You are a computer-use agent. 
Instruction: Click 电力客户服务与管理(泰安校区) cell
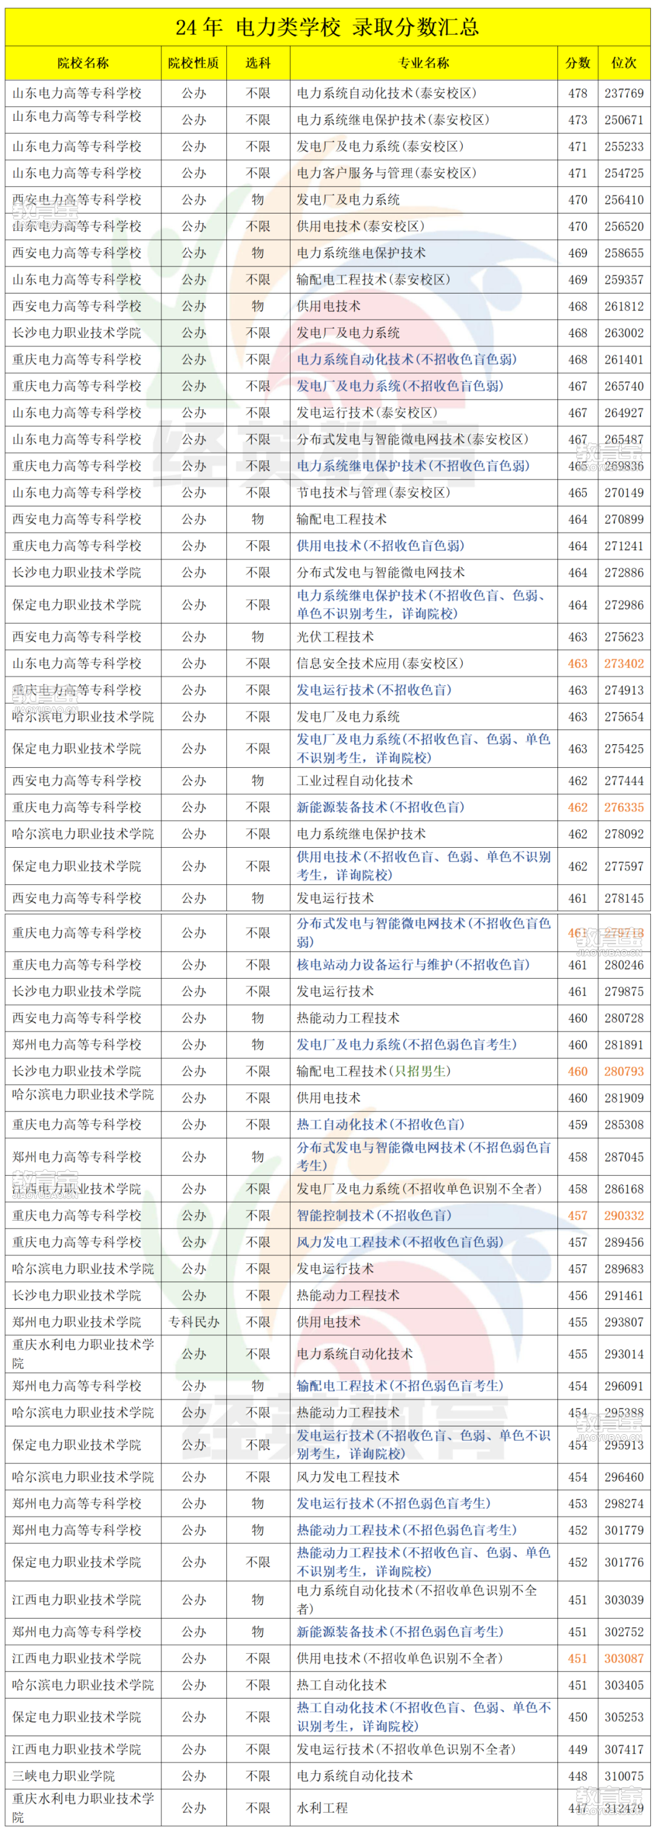pos(386,173)
